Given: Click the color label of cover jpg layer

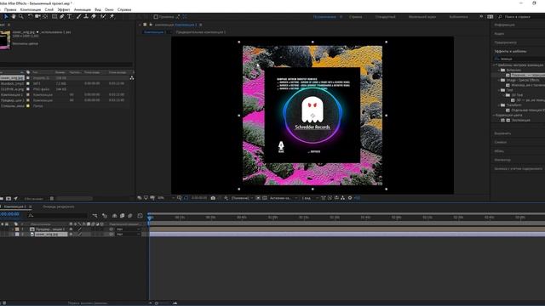Looking at the screenshot, I should [17, 235].
